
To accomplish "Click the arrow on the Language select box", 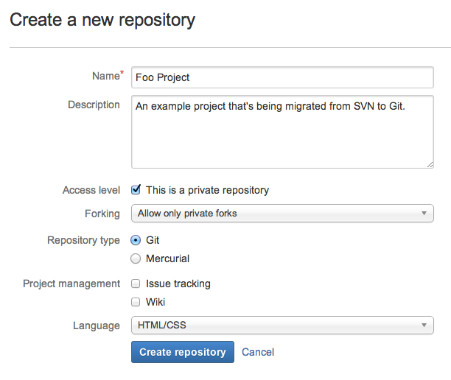I will pyautogui.click(x=424, y=325).
